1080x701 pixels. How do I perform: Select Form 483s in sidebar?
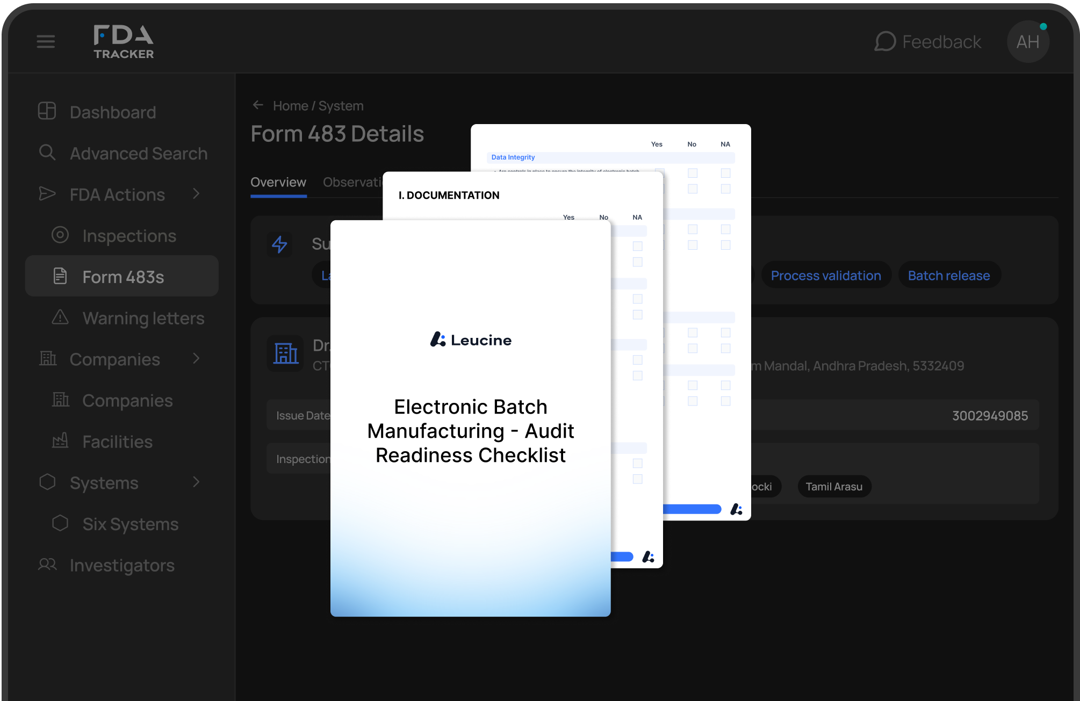pyautogui.click(x=123, y=277)
